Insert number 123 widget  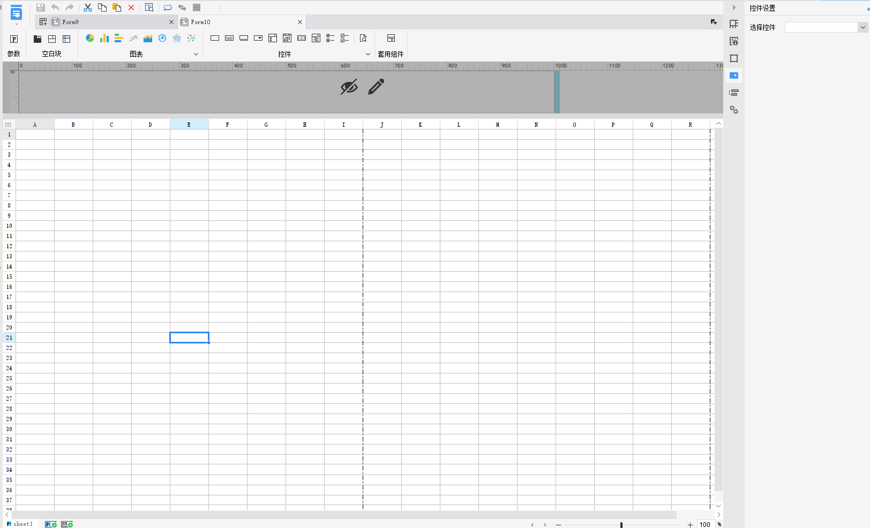pyautogui.click(x=302, y=38)
